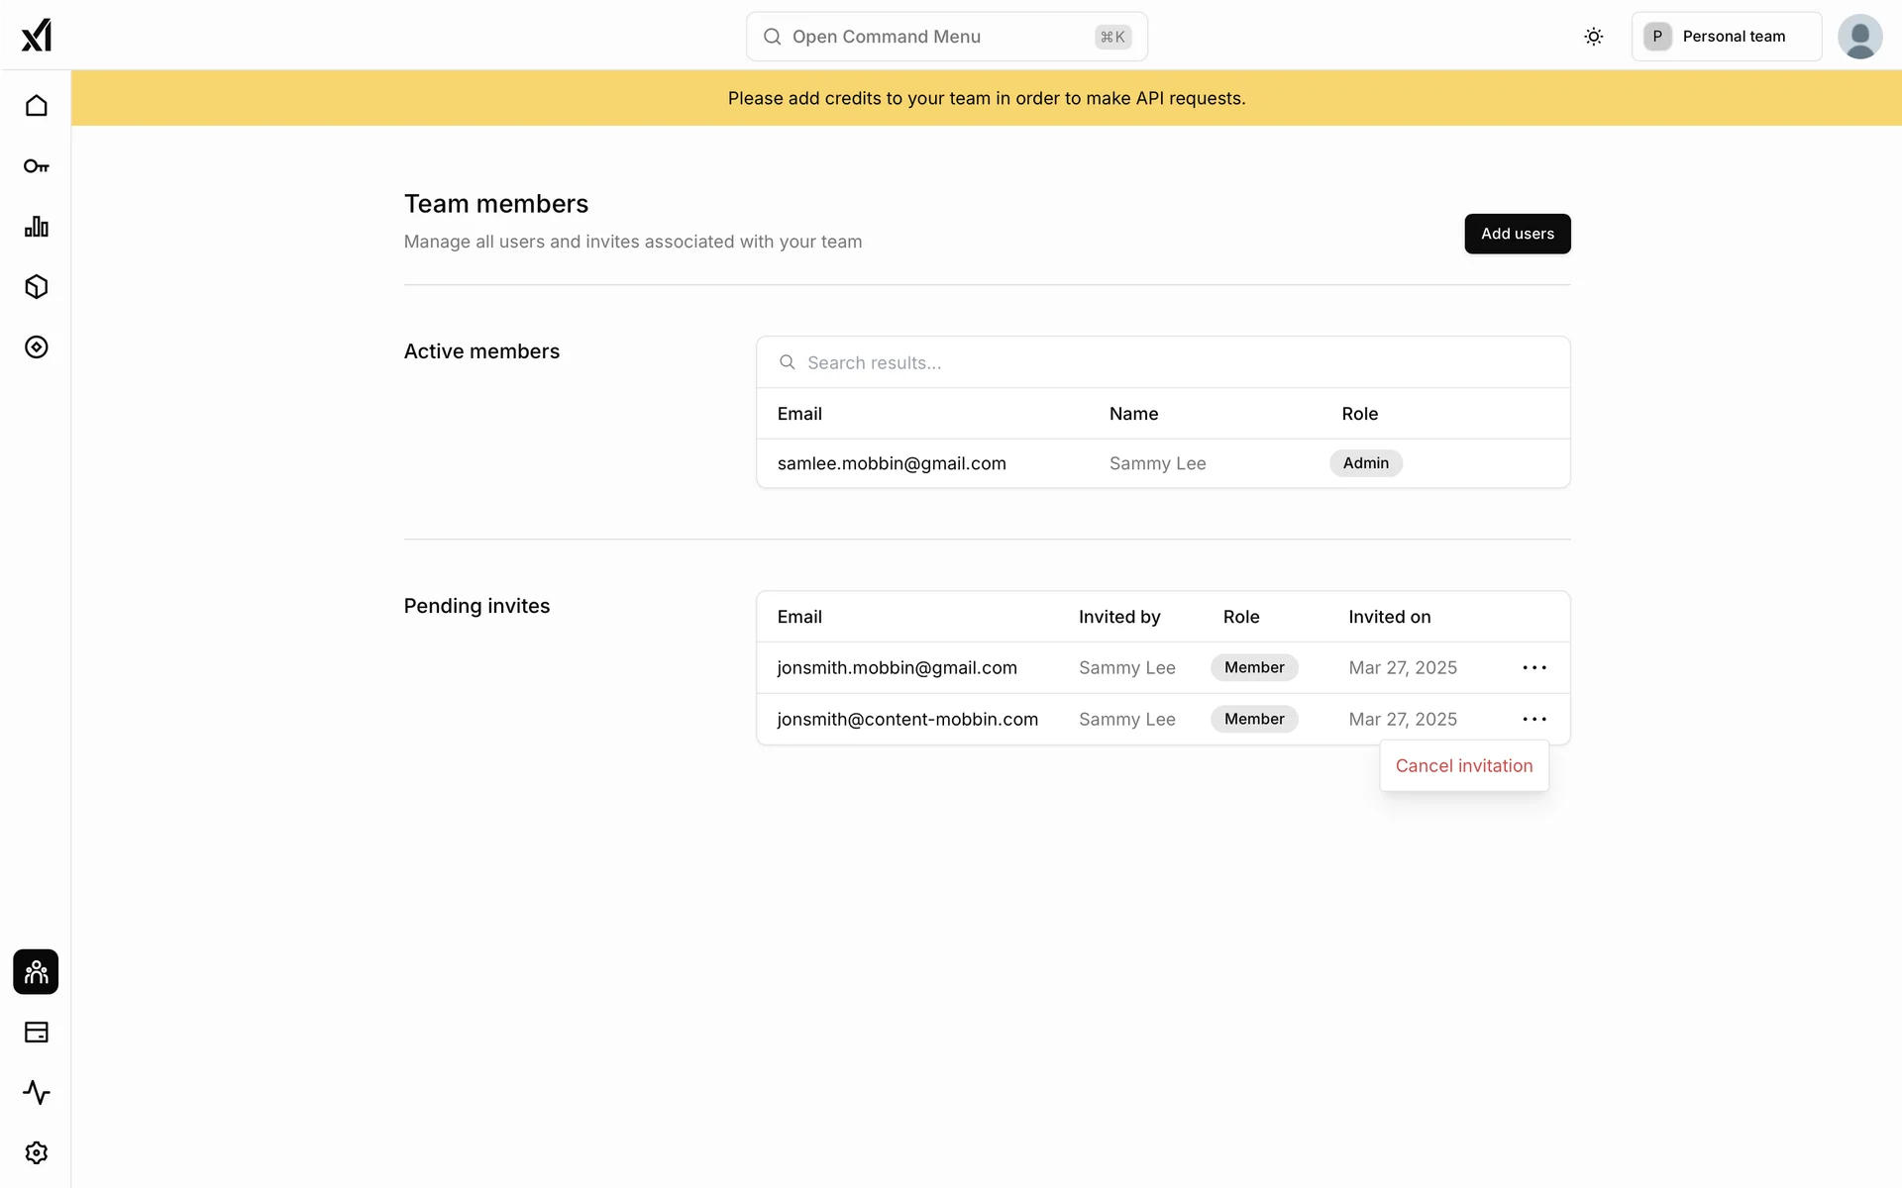The height and width of the screenshot is (1188, 1902).
Task: Click the Admin role badge
Action: click(1365, 463)
